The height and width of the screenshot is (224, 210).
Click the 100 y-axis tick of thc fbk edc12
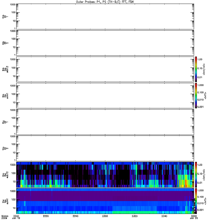(13, 173)
